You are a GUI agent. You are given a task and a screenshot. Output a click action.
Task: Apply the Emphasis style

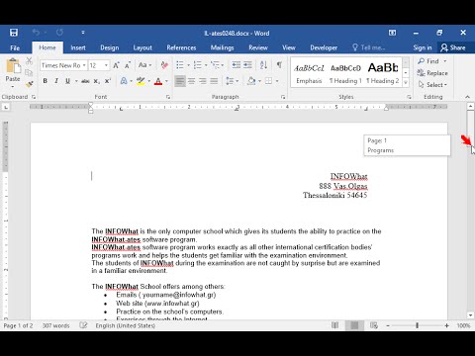click(309, 74)
